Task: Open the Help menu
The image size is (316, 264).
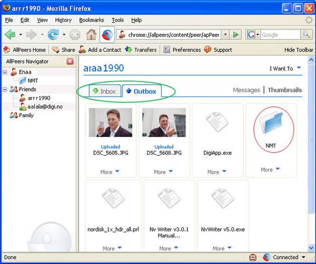Action: coord(137,20)
